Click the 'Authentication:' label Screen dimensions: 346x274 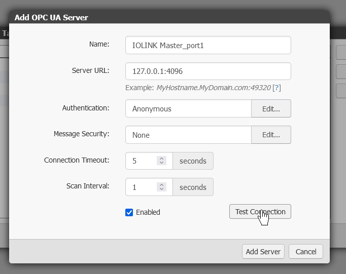point(86,108)
